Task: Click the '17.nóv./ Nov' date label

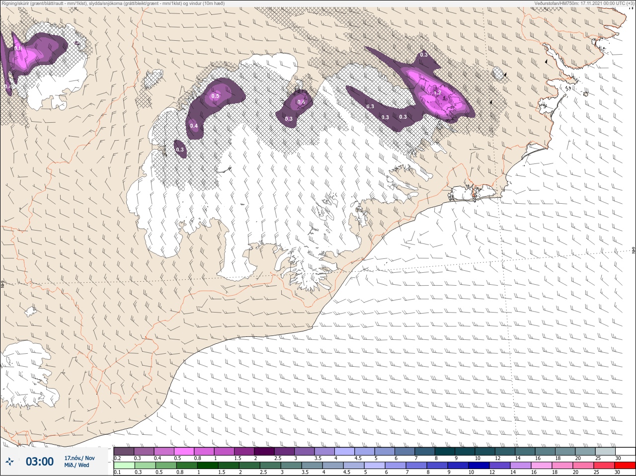Action: tap(79, 458)
